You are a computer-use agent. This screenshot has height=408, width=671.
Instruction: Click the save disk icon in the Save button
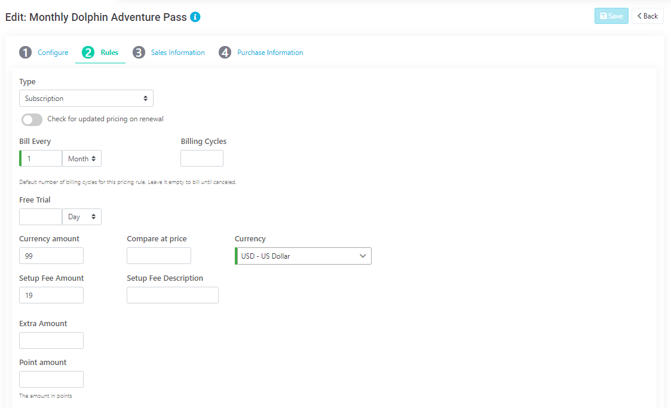603,16
